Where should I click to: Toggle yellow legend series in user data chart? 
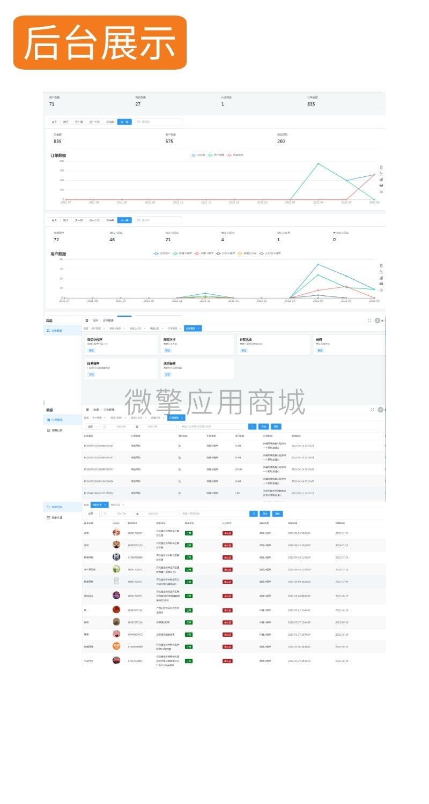246,253
